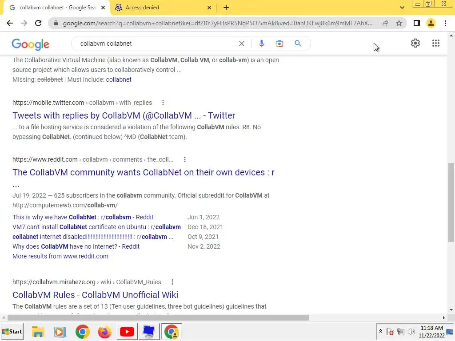Launch Firefox from taskbar
Screen dimensions: 455x341
[x=105, y=331]
